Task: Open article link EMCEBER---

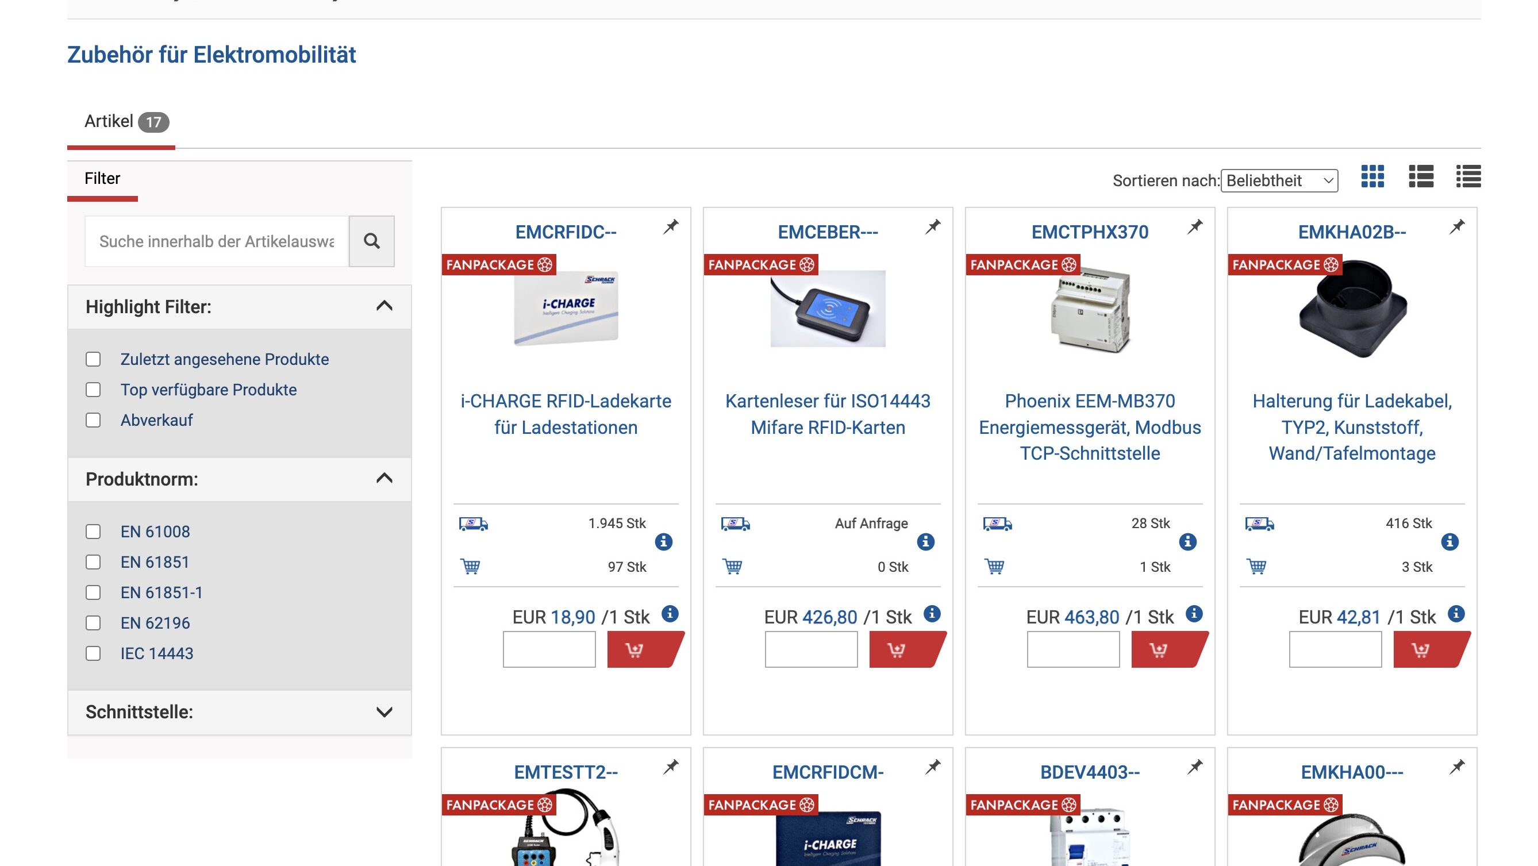Action: coord(828,232)
